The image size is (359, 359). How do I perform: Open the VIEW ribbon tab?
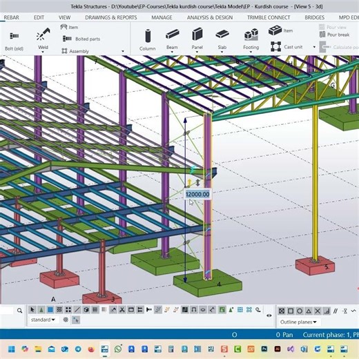click(64, 17)
